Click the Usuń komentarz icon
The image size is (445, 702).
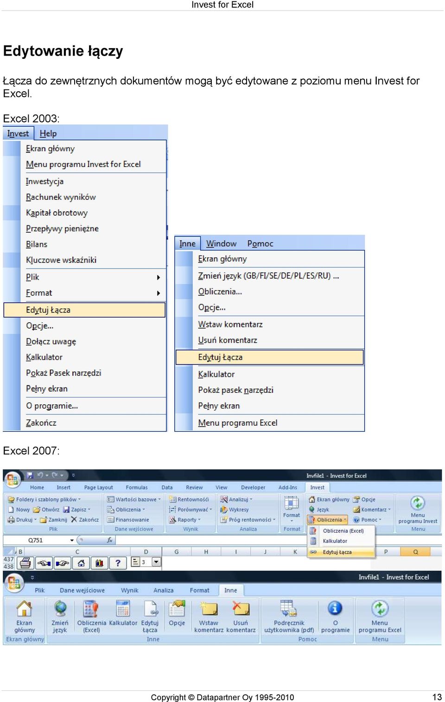[241, 608]
